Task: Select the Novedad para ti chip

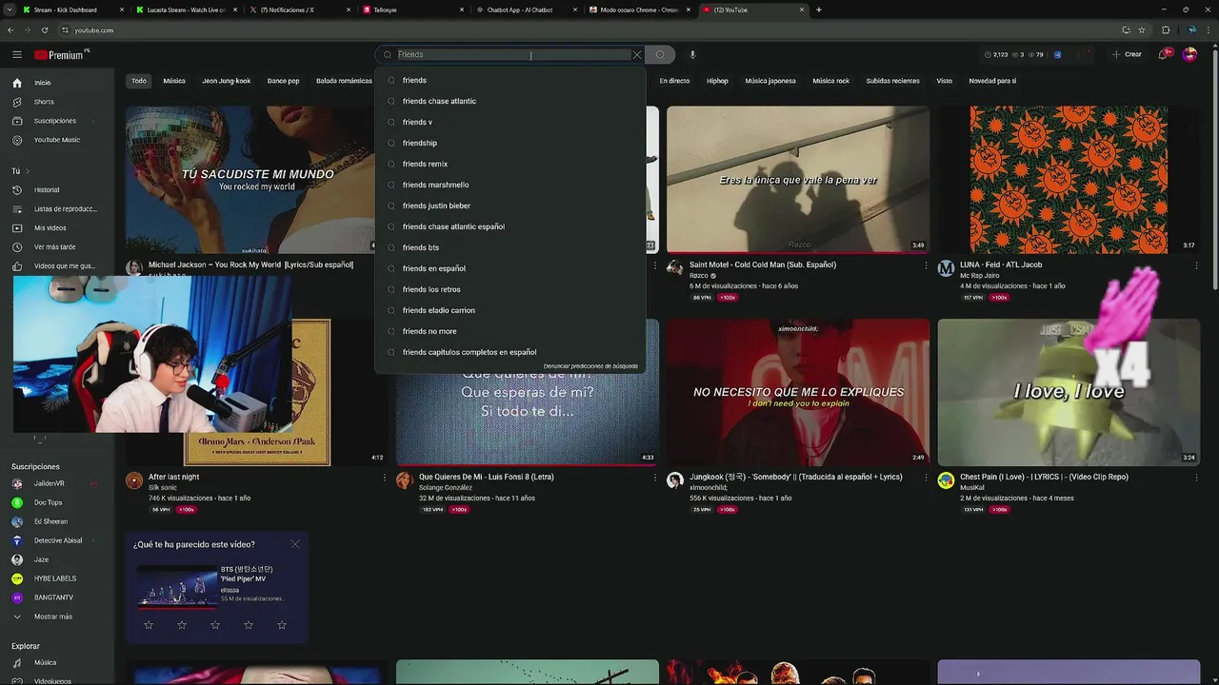Action: coord(992,81)
